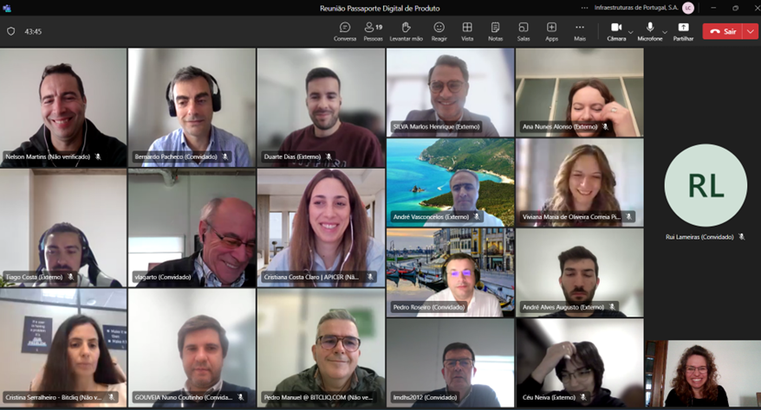
Task: Click the shield icon beside meeting timer
Action: click(x=11, y=31)
